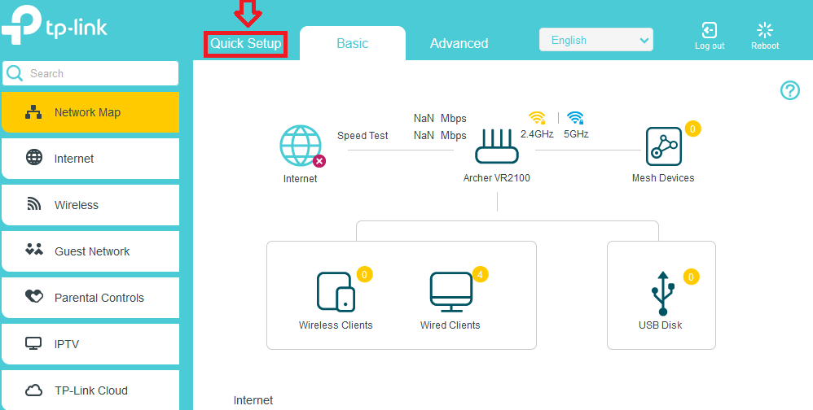Open the Internet menu item

click(90, 159)
